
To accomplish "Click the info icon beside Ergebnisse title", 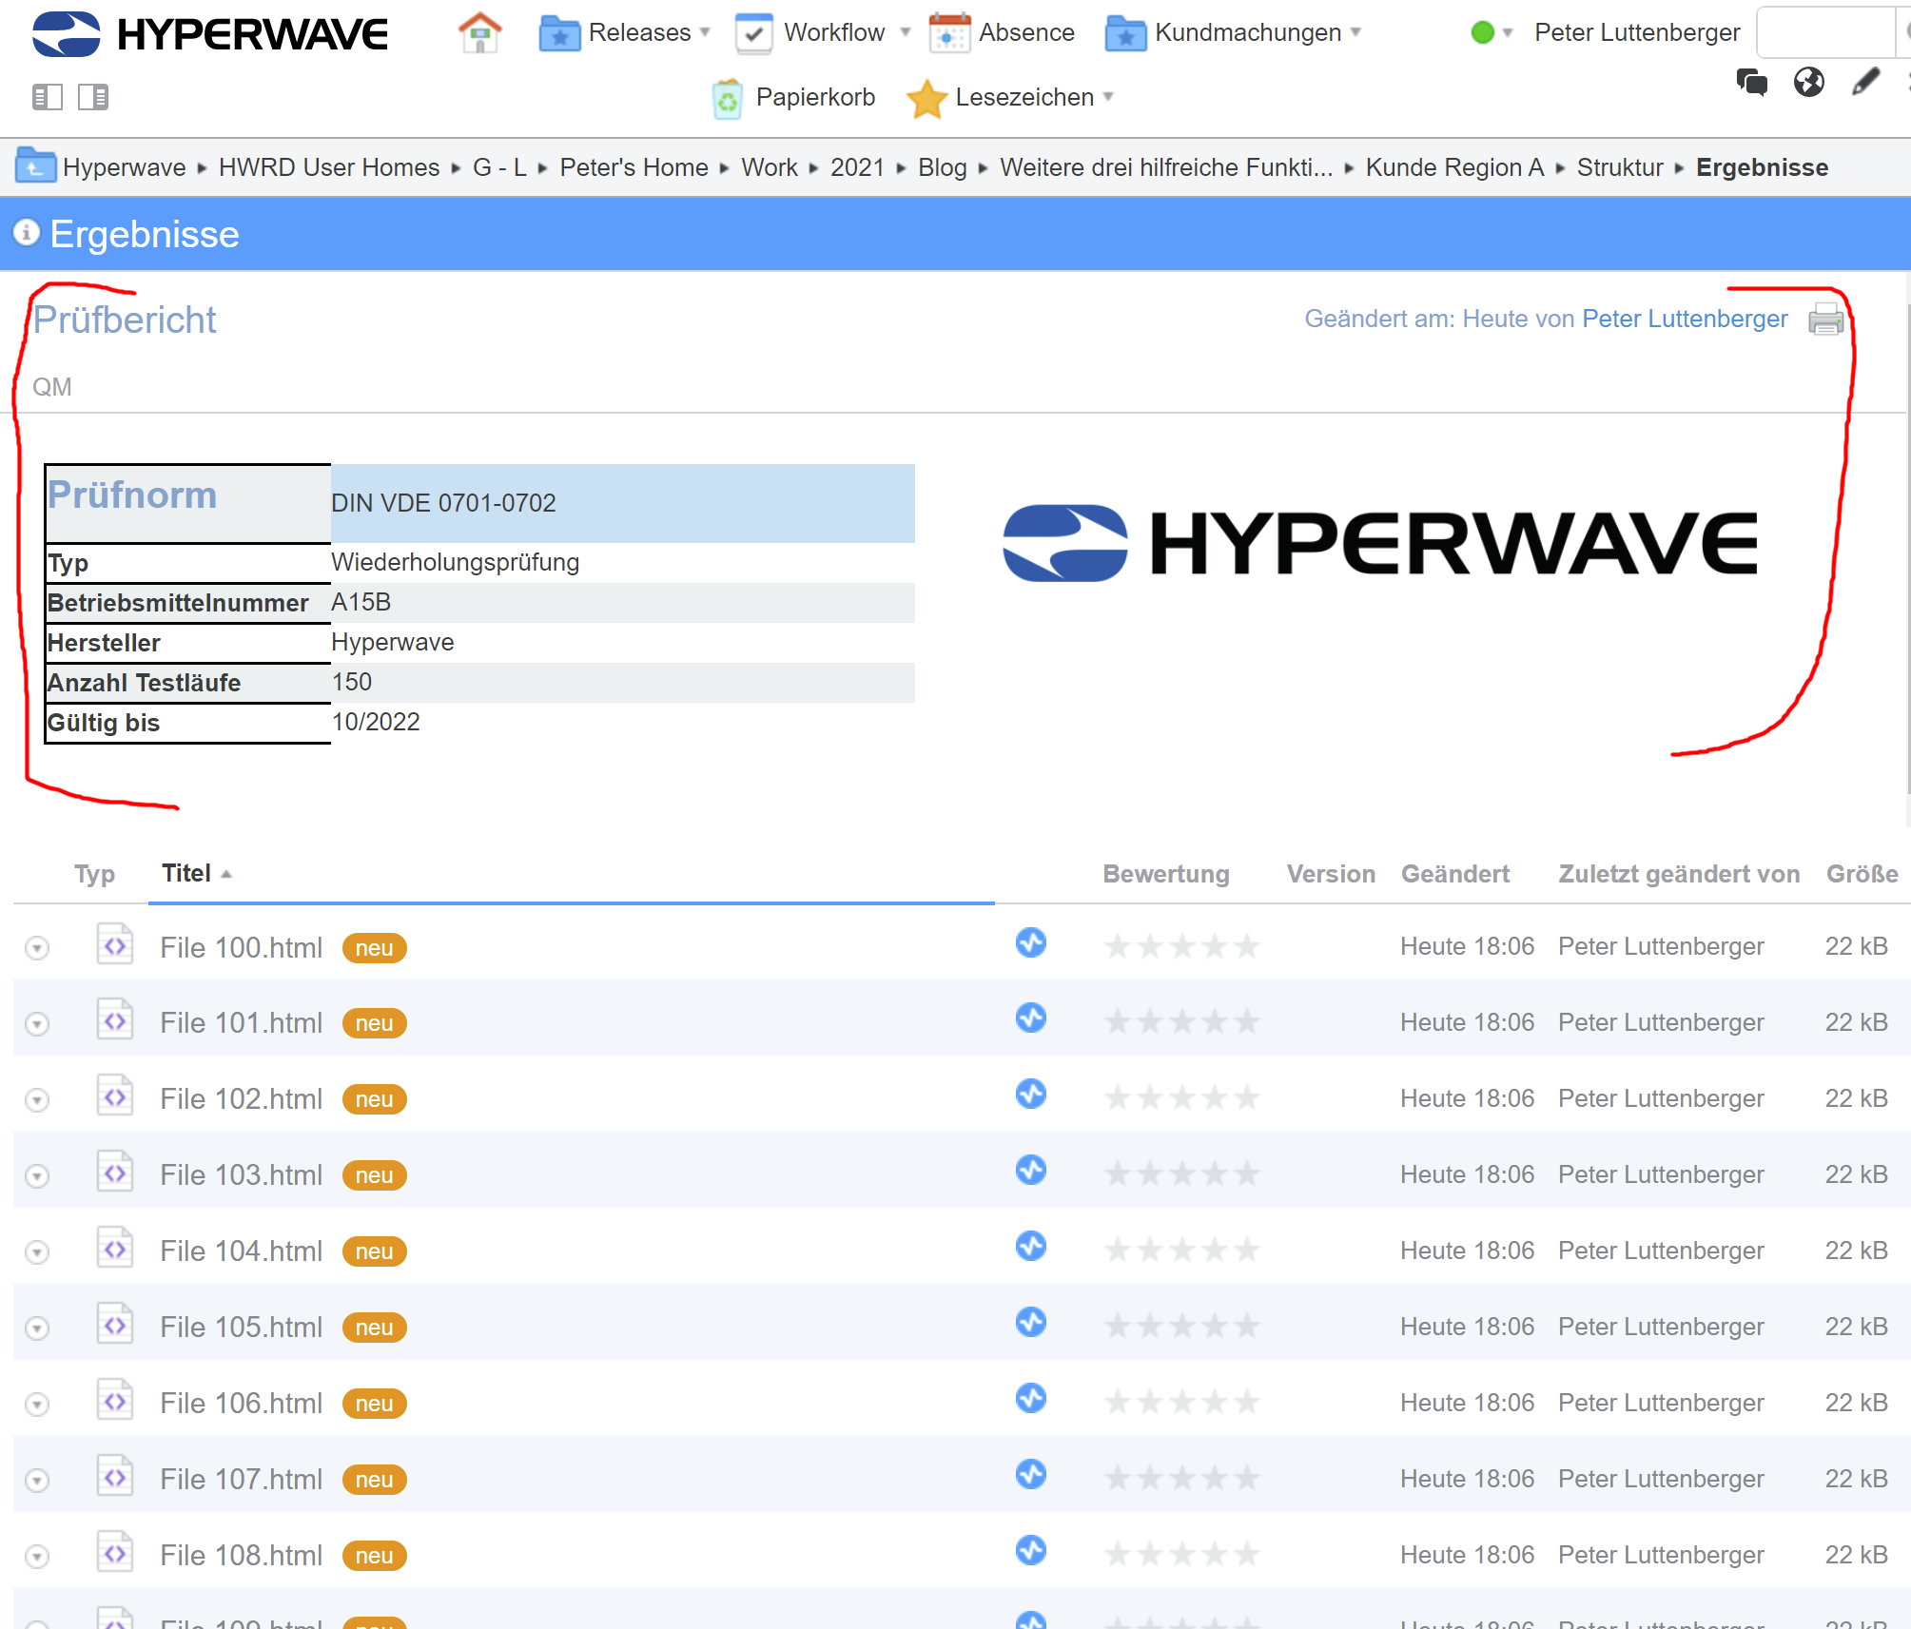I will point(27,233).
